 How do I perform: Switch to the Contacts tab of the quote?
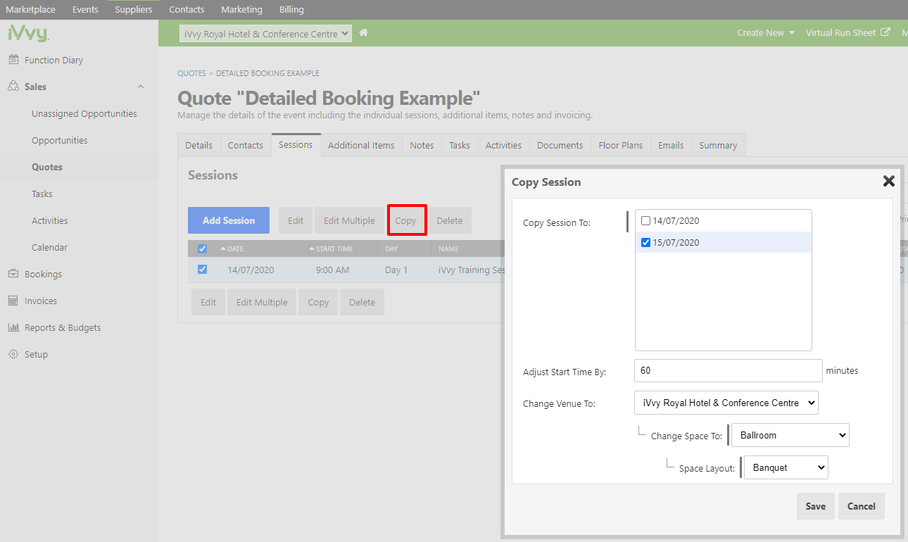(x=246, y=145)
